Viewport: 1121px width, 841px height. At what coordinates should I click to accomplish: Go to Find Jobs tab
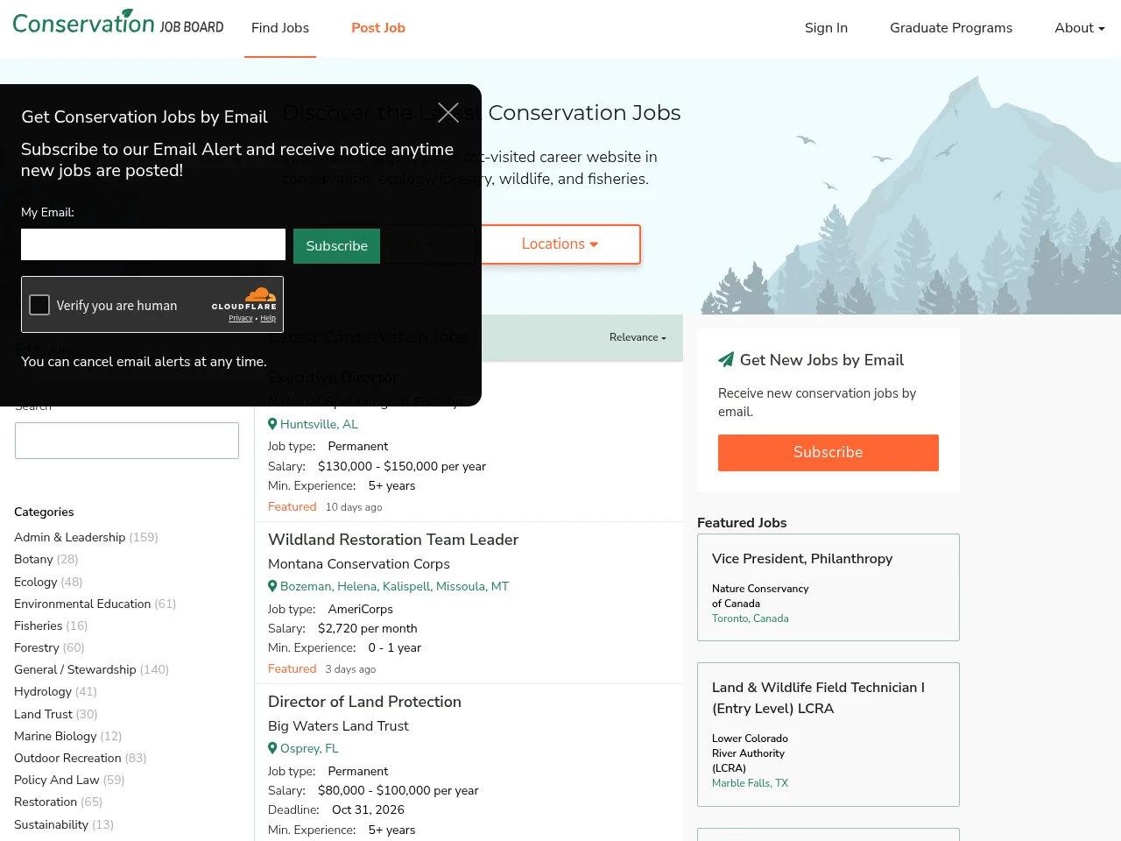tap(280, 27)
